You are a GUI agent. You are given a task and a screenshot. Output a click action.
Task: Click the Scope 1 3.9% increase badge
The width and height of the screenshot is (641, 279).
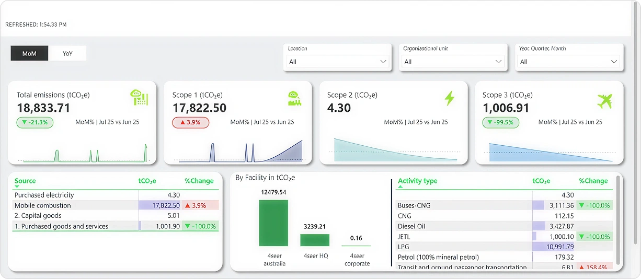click(190, 122)
